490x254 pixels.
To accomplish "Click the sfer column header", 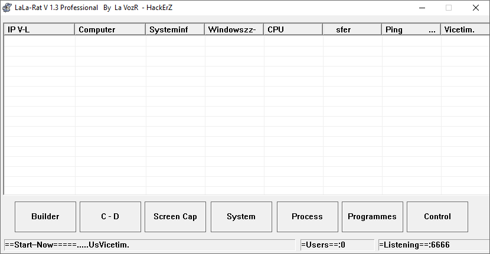I will coord(352,29).
